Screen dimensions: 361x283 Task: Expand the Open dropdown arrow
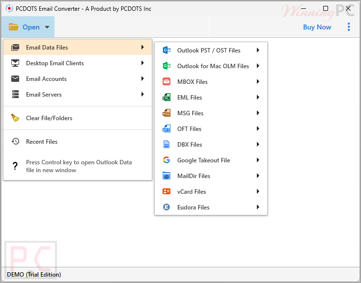point(47,27)
